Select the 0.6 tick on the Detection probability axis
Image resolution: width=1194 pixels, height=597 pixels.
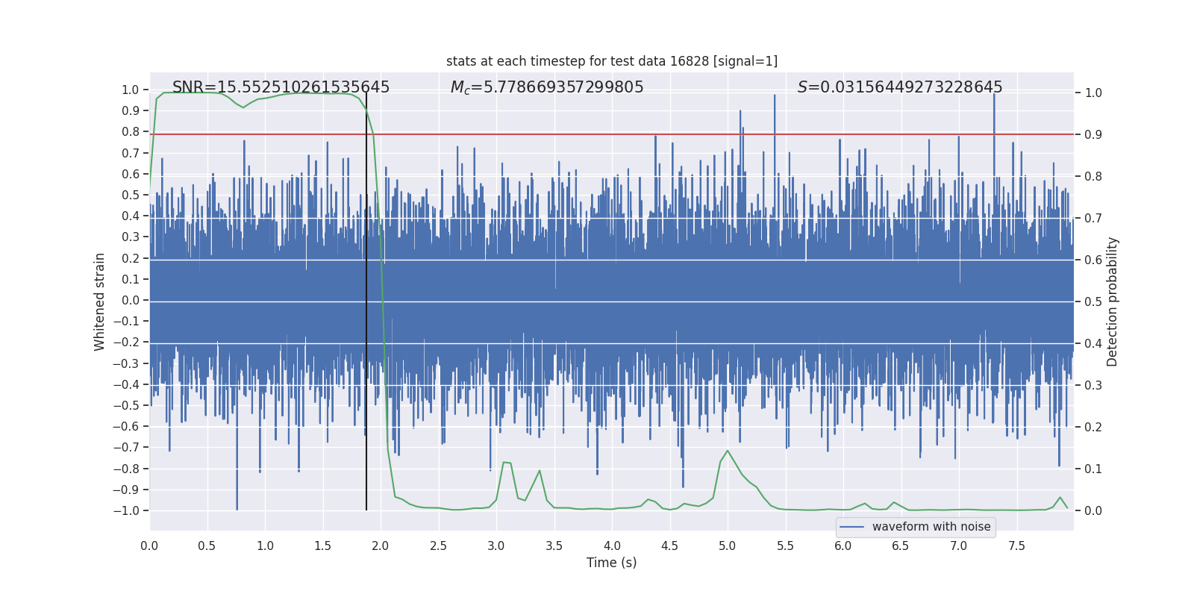1093,260
